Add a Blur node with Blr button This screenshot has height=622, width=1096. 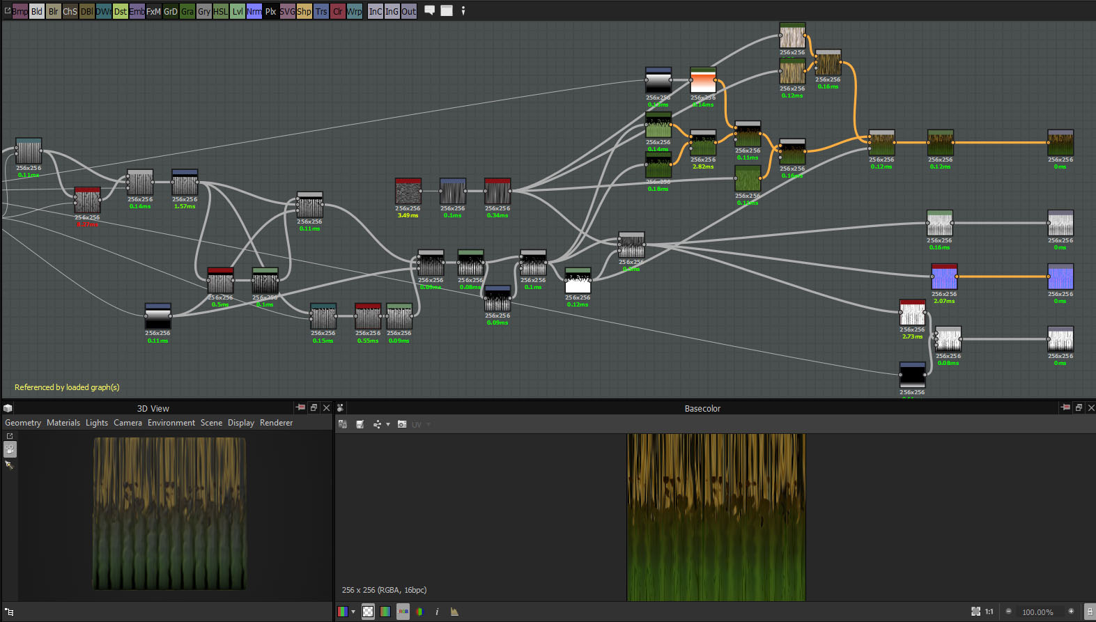(54, 11)
